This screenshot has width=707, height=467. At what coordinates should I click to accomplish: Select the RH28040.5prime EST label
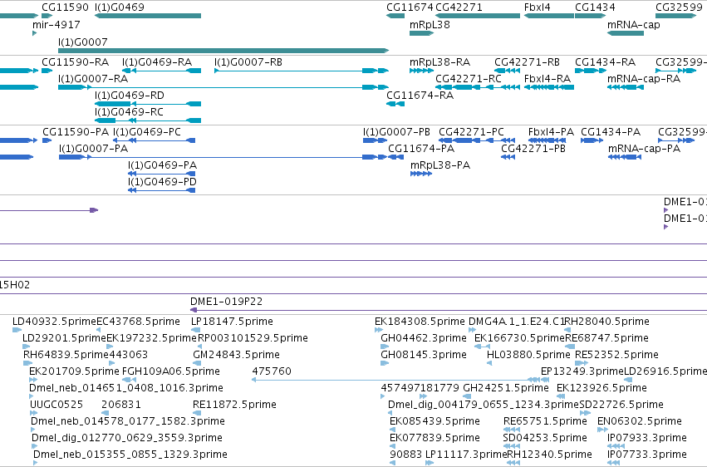point(607,322)
